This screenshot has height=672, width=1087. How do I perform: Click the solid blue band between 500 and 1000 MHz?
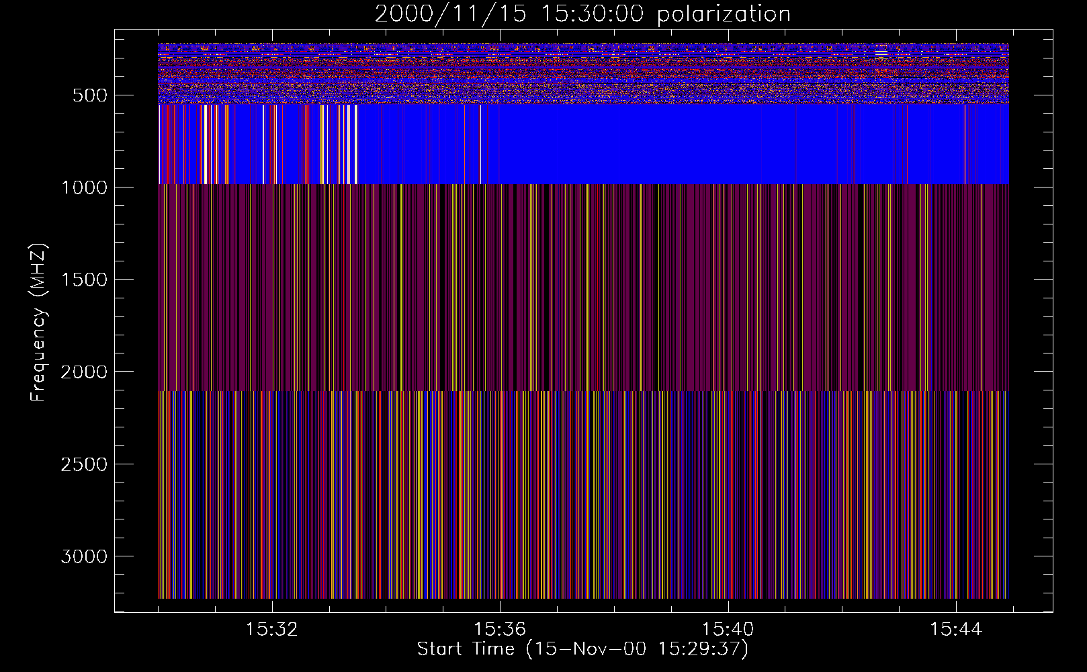583,144
